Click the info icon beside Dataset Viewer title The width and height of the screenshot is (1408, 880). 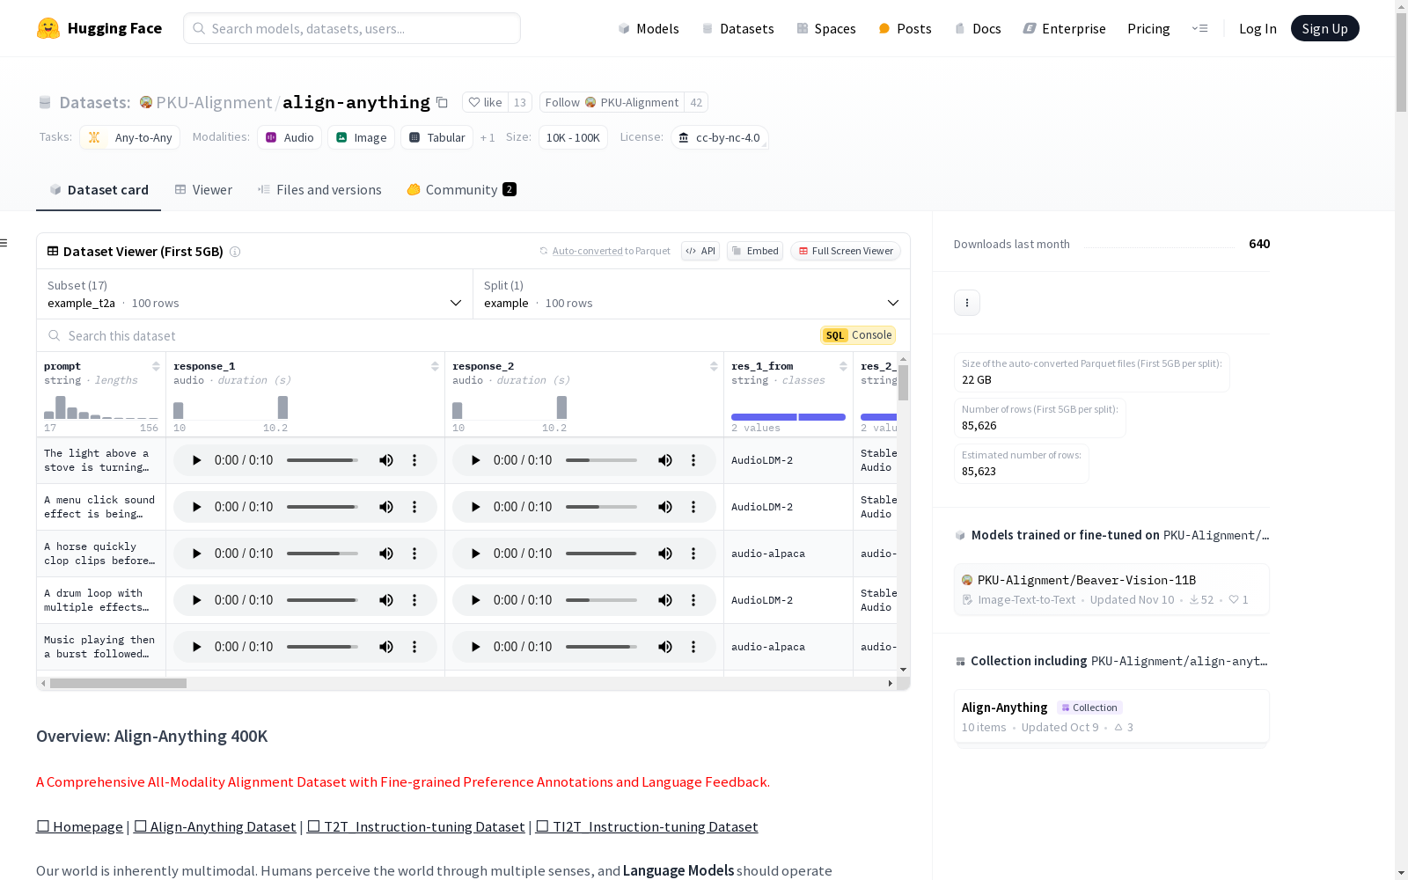coord(235,252)
